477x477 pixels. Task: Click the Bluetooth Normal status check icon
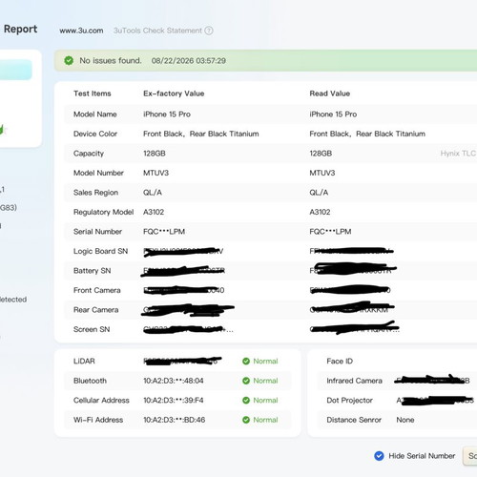coord(246,381)
